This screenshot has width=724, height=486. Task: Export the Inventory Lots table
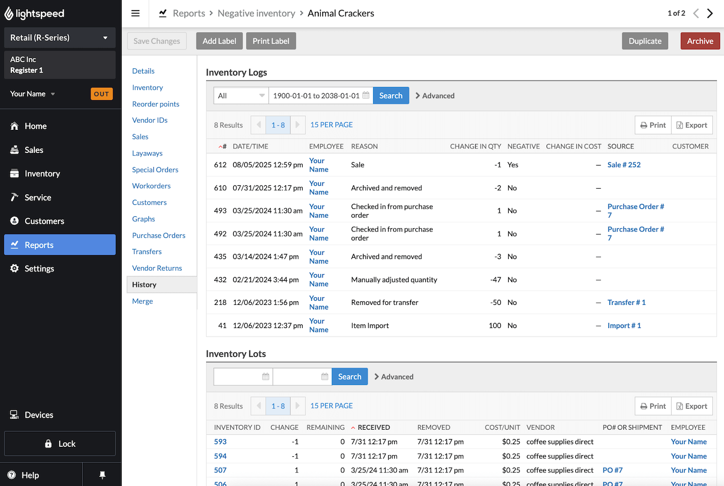[691, 406]
